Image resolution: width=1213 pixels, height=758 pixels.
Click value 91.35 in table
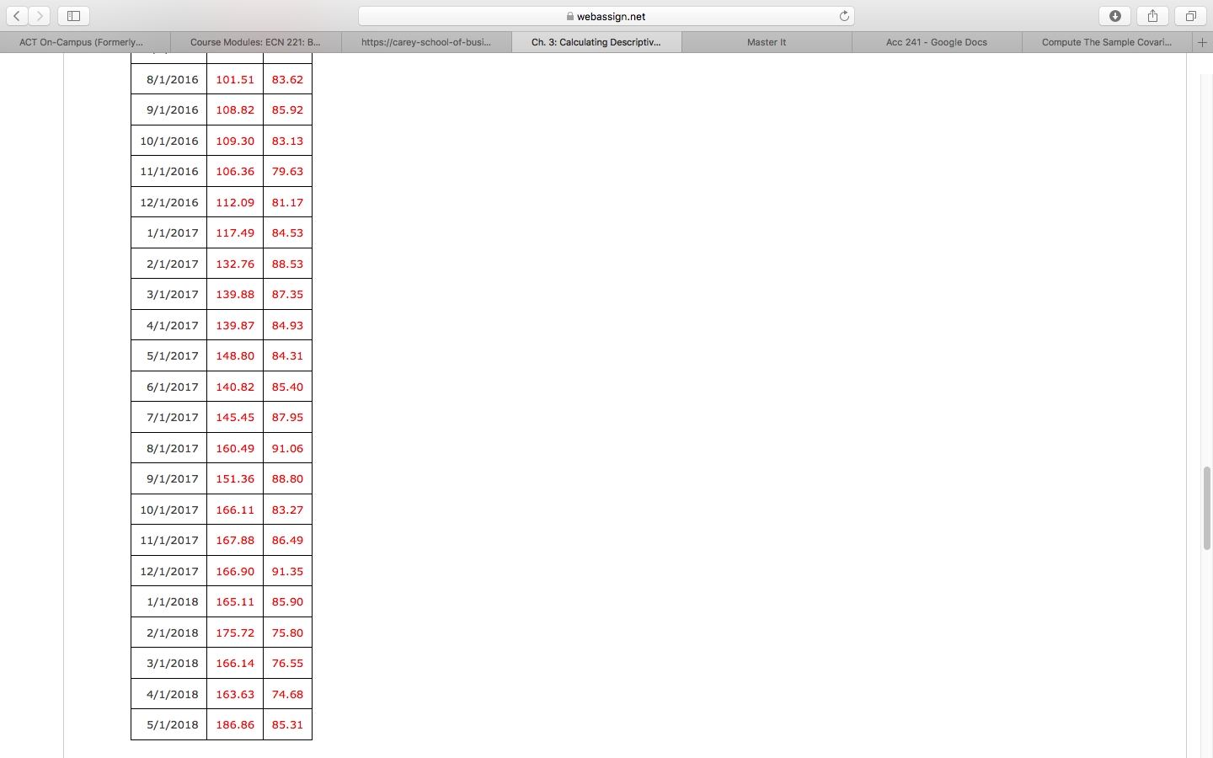287,571
